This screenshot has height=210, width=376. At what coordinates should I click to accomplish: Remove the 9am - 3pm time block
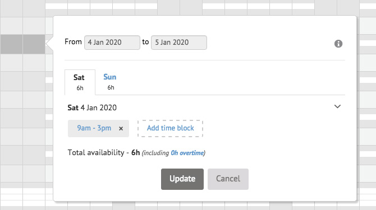[x=121, y=129]
